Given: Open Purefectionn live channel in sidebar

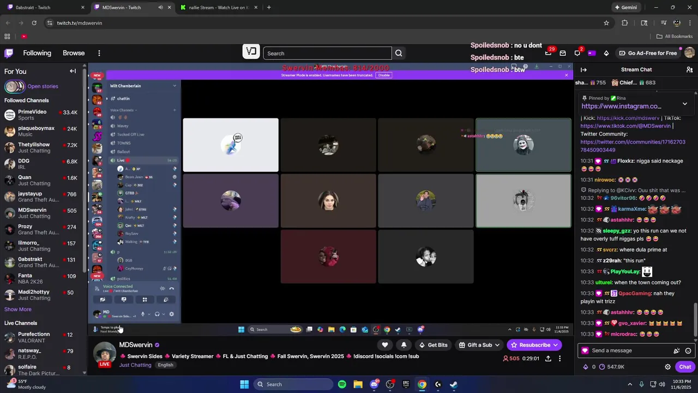Looking at the screenshot, I should pyautogui.click(x=41, y=337).
